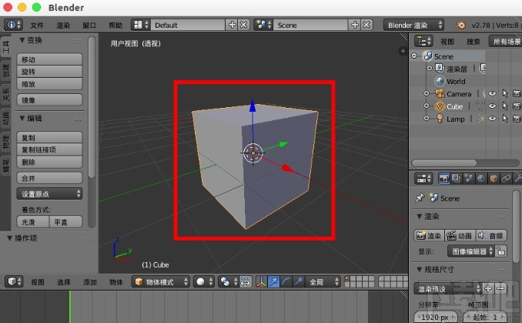This screenshot has width=522, height=323.
Task: Toggle Lamp renderability camera icon
Action: point(517,119)
